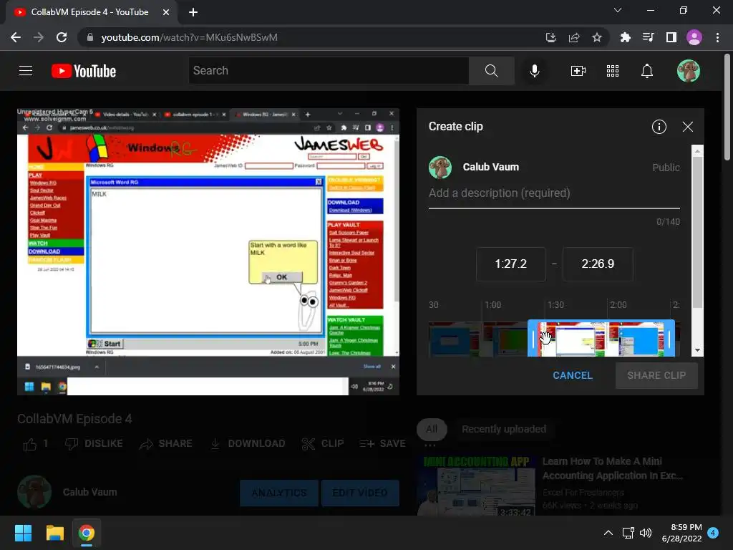Viewport: 733px width, 550px height.
Task: Show clip info via the info icon
Action: [659, 127]
